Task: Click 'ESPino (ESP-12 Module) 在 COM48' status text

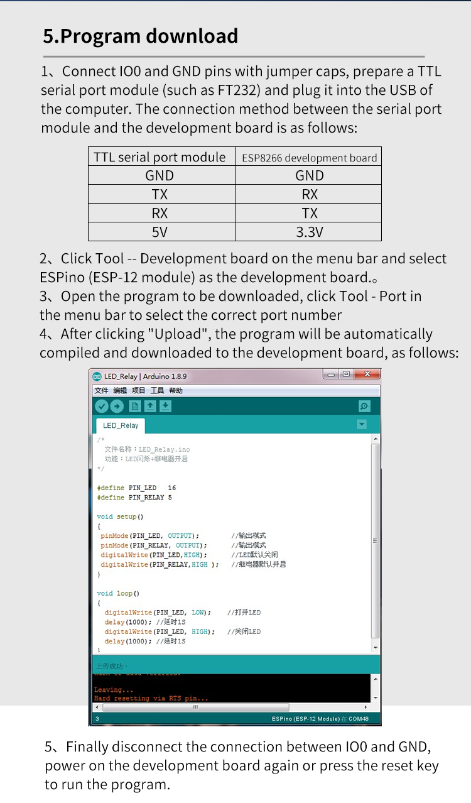Action: [x=320, y=719]
